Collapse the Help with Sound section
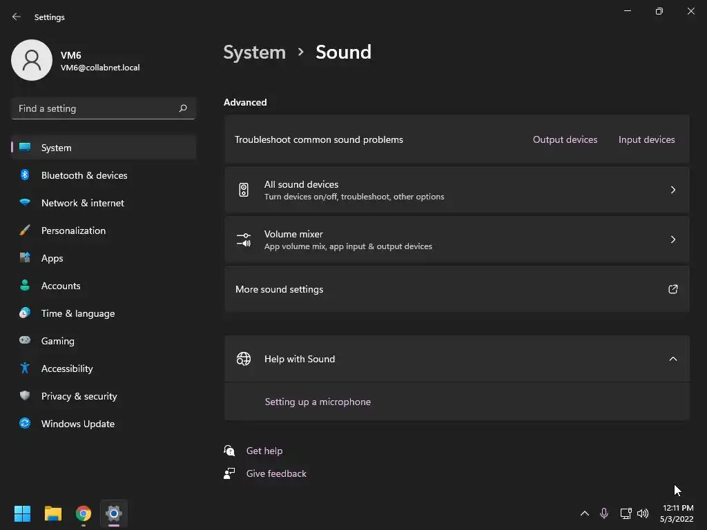This screenshot has height=530, width=707. [x=673, y=359]
